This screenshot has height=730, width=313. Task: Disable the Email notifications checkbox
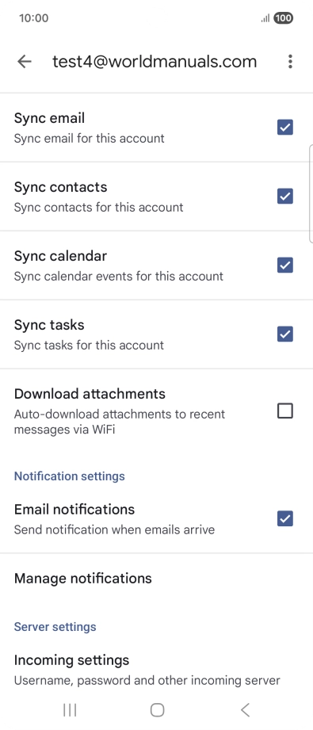pyautogui.click(x=285, y=518)
